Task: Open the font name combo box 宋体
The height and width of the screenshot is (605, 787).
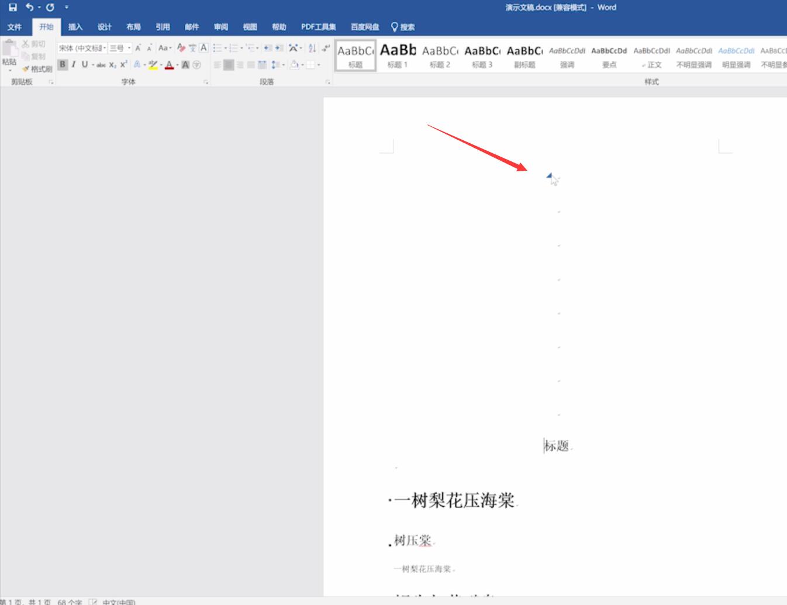Action: click(82, 48)
